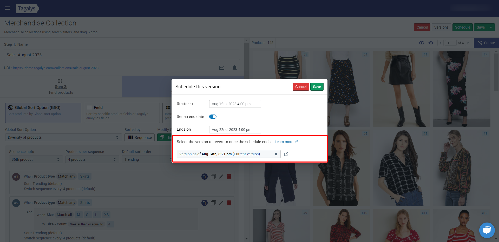
Task: Click the compare view icon above products
Action: pos(422,43)
